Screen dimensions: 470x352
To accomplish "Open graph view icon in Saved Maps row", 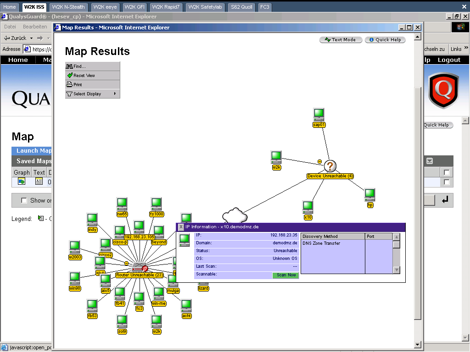I will coord(21,181).
